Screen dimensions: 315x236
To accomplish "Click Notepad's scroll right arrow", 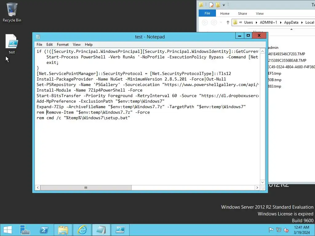I will [x=257, y=188].
